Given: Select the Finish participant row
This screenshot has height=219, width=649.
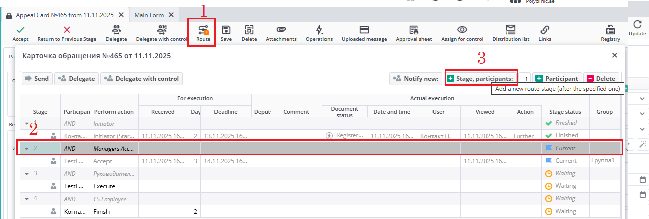Looking at the screenshot, I should point(319,211).
